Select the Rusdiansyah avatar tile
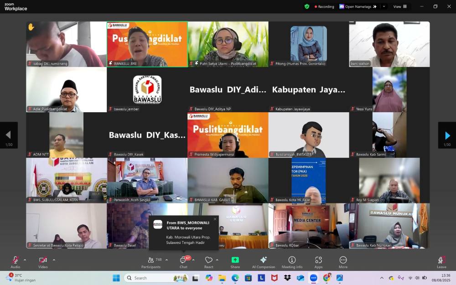Viewport: 456px width, 285px height. 309,135
